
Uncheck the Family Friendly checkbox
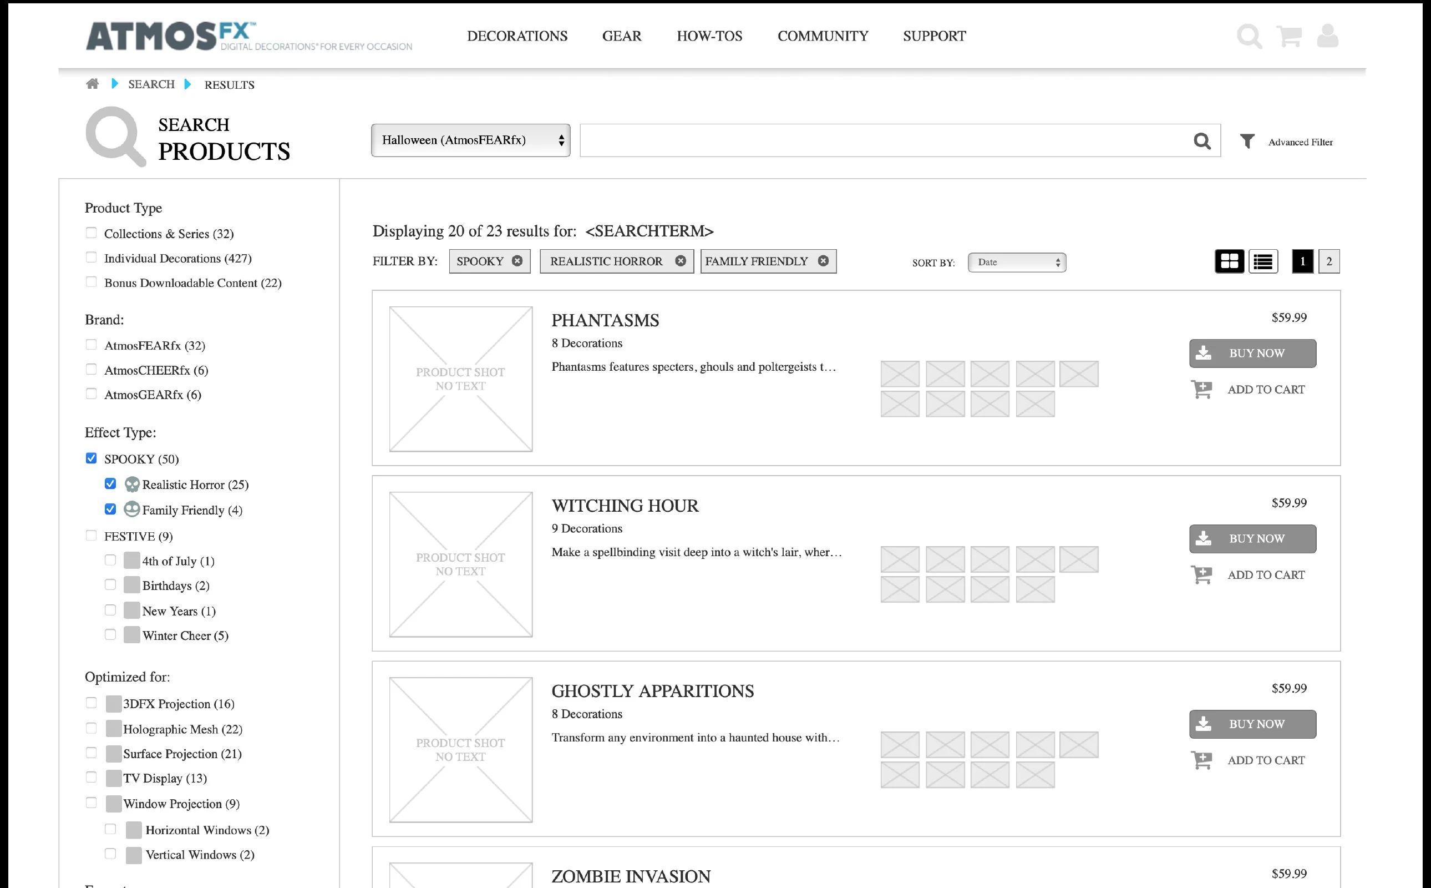pyautogui.click(x=110, y=509)
